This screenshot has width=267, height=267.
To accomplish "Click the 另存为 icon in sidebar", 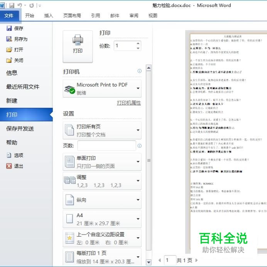I will [9, 39].
